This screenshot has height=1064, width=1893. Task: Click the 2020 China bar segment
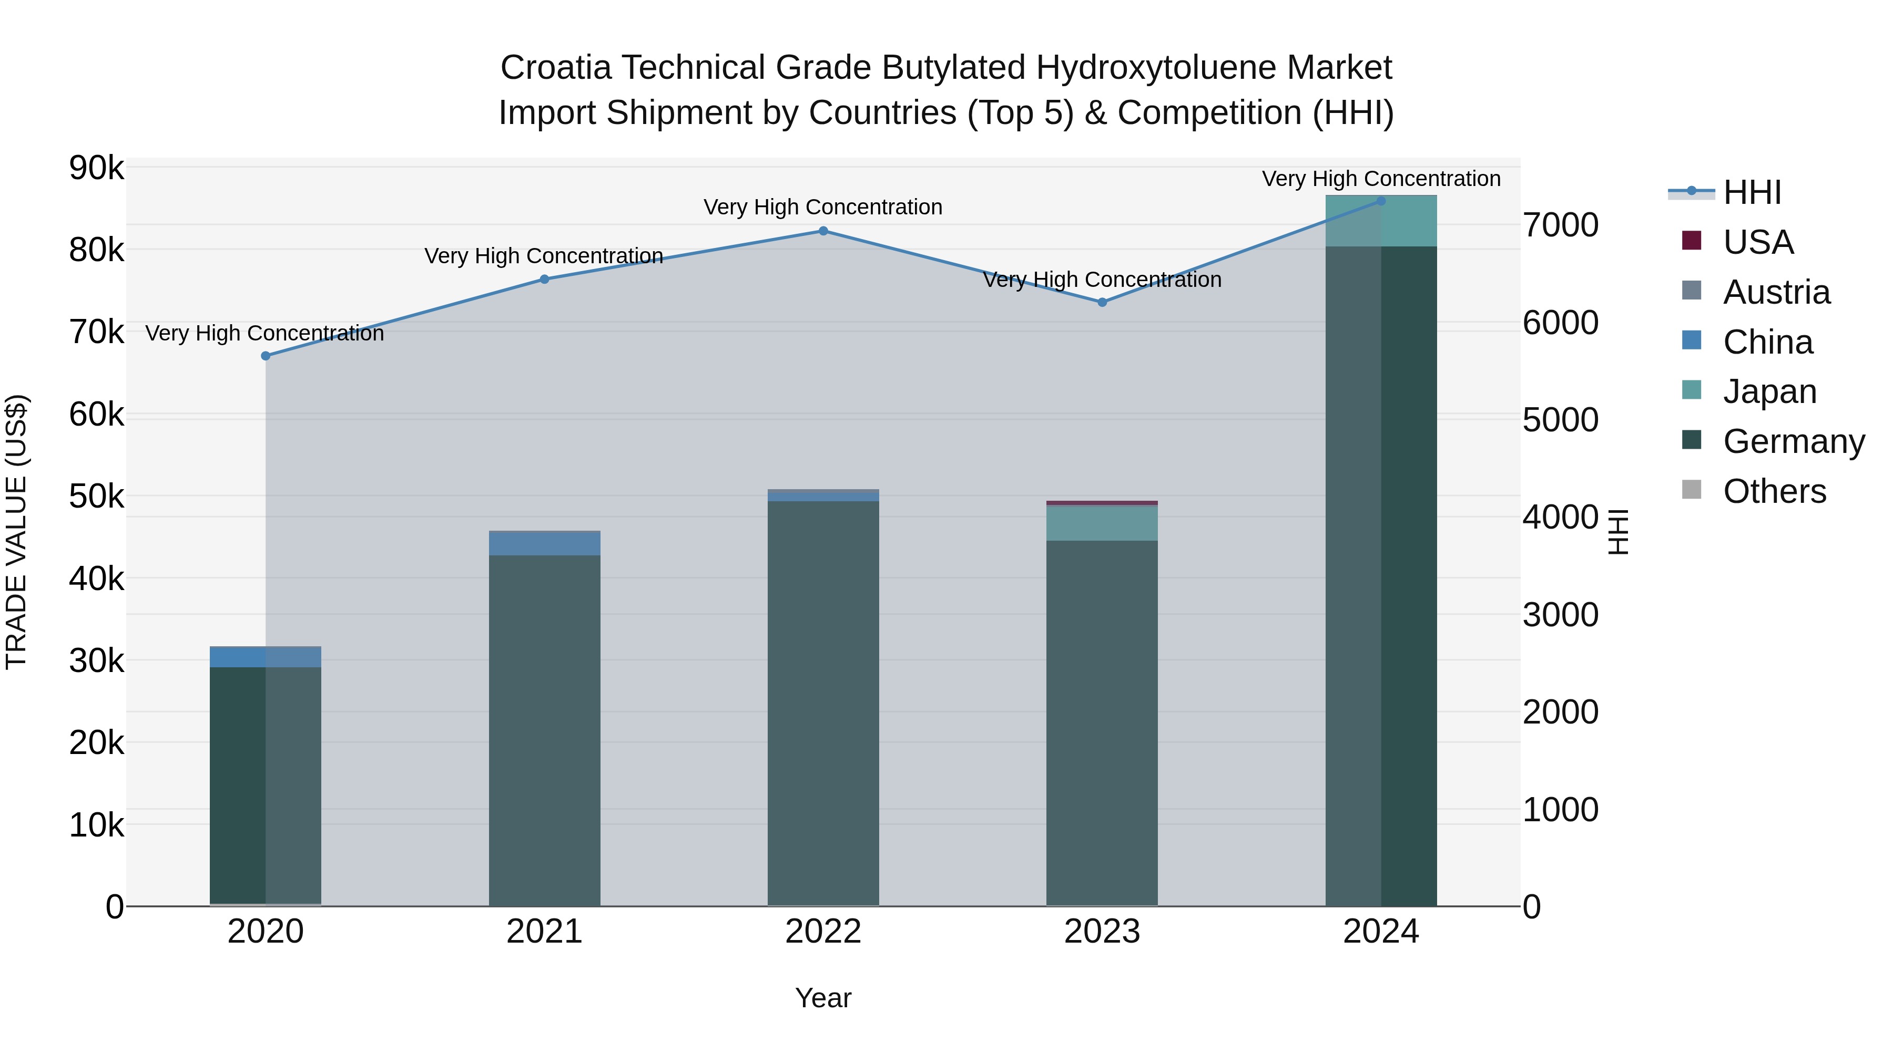click(266, 657)
